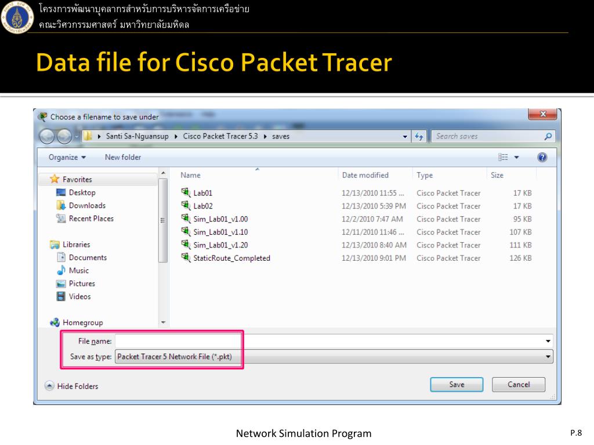The image size is (594, 445).
Task: Expand the address bar history dropdown
Action: coord(405,137)
